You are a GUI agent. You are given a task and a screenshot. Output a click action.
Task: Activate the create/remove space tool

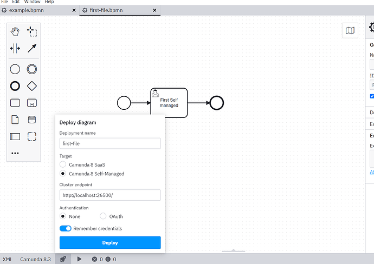(x=15, y=48)
